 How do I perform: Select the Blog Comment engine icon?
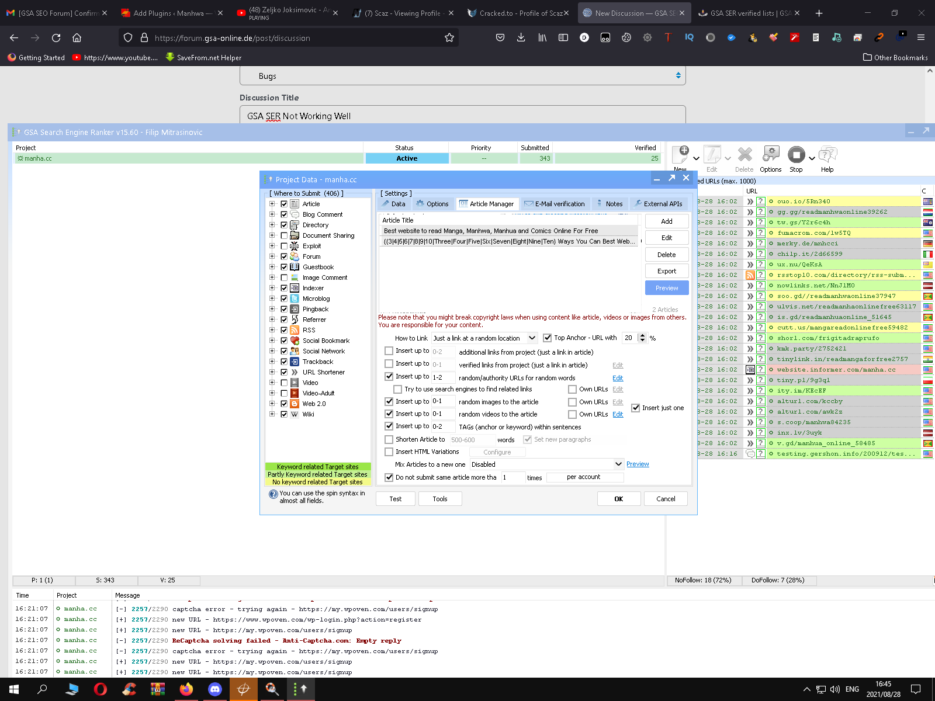tap(295, 214)
